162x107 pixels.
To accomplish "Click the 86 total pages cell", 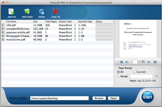I will [47, 36].
